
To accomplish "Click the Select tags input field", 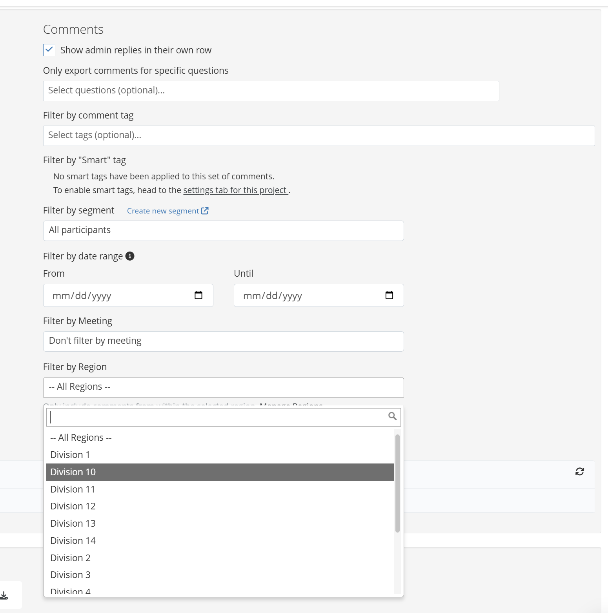I will 319,135.
